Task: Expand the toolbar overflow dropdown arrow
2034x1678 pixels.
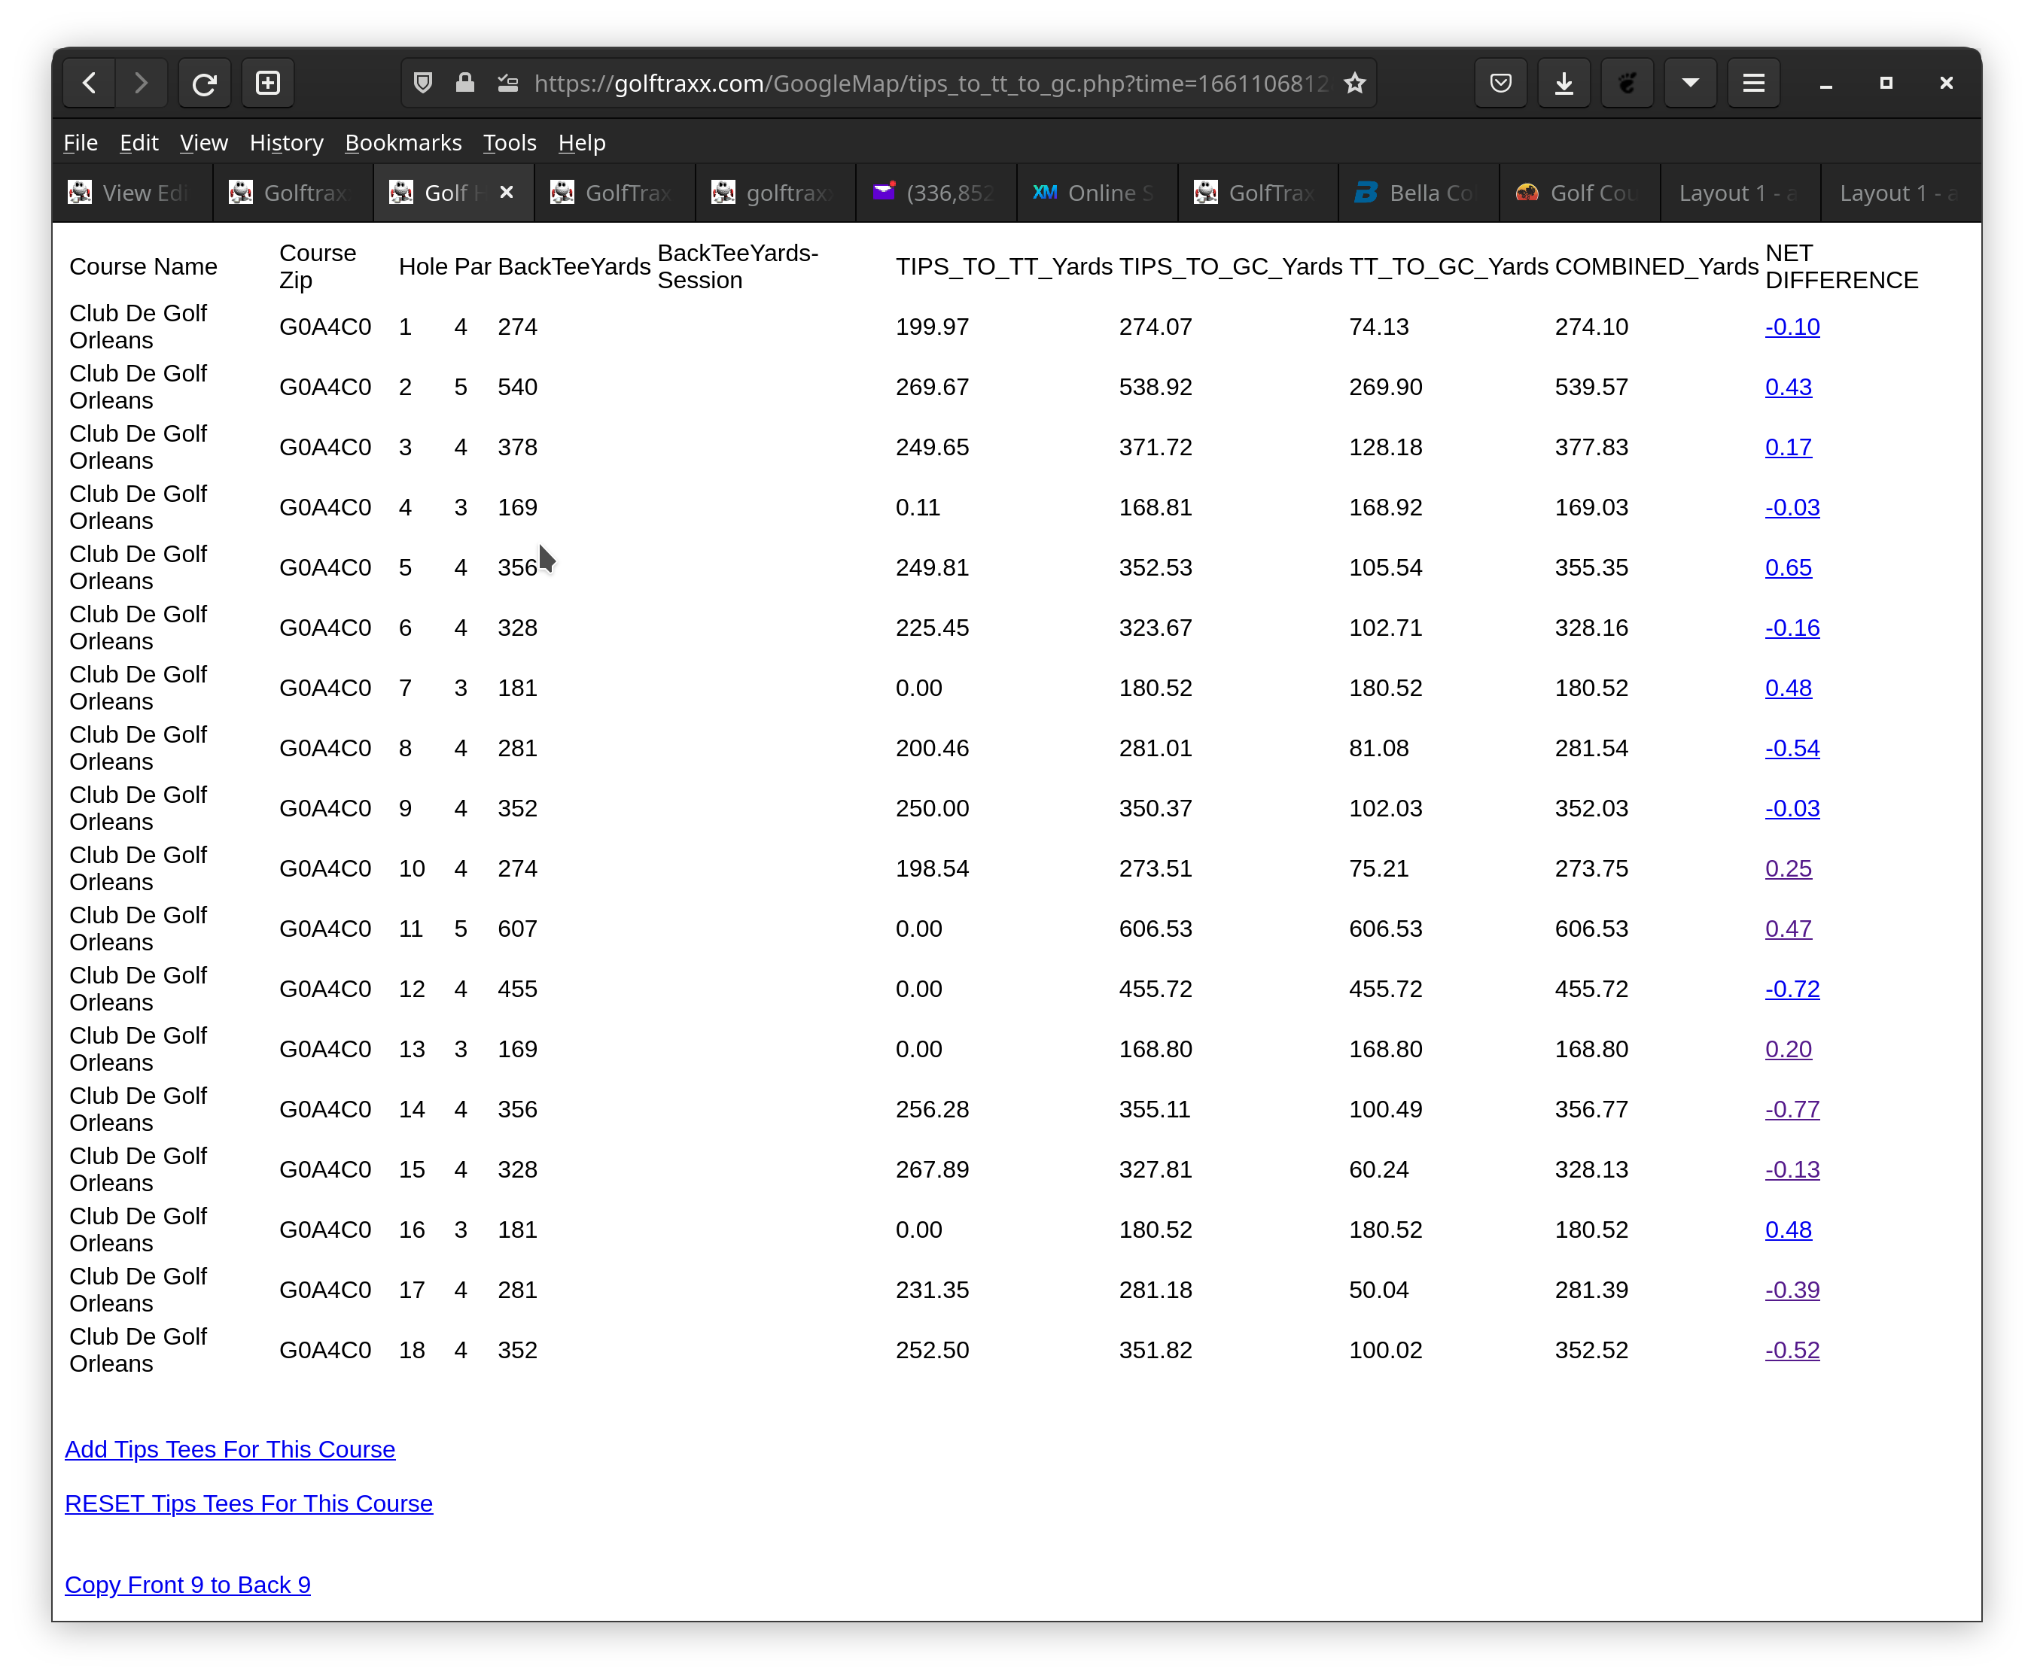Action: pyautogui.click(x=1691, y=83)
